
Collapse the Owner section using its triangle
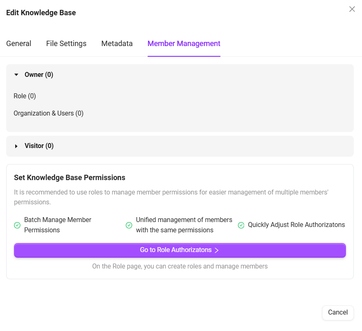pos(16,75)
